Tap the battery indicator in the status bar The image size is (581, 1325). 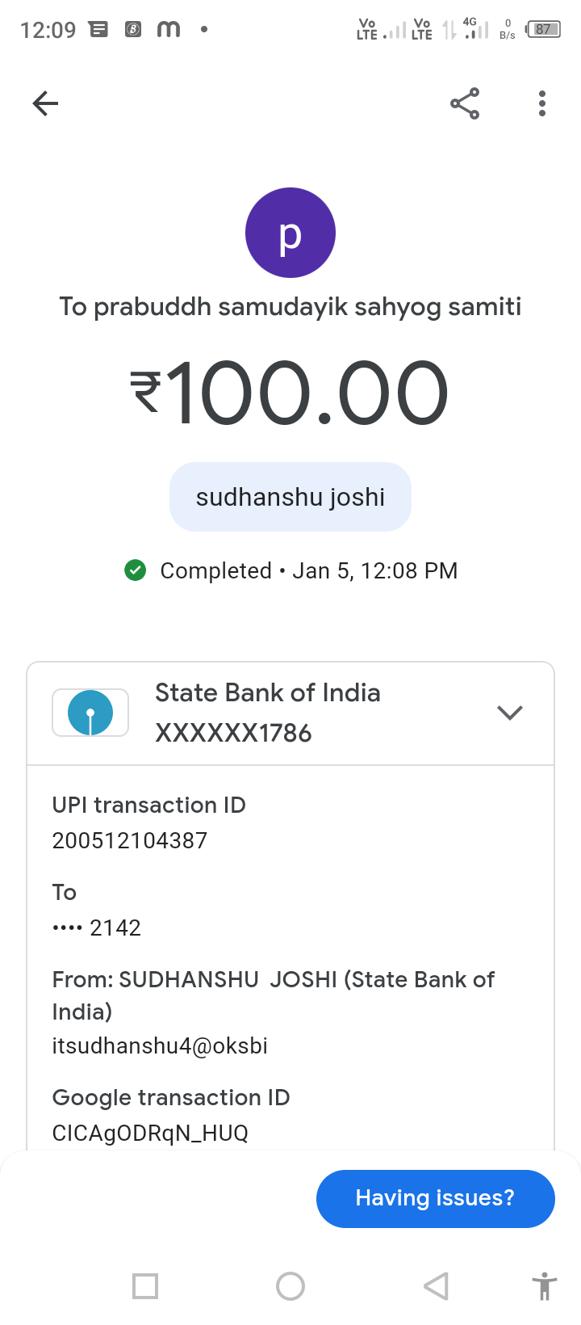click(x=543, y=30)
